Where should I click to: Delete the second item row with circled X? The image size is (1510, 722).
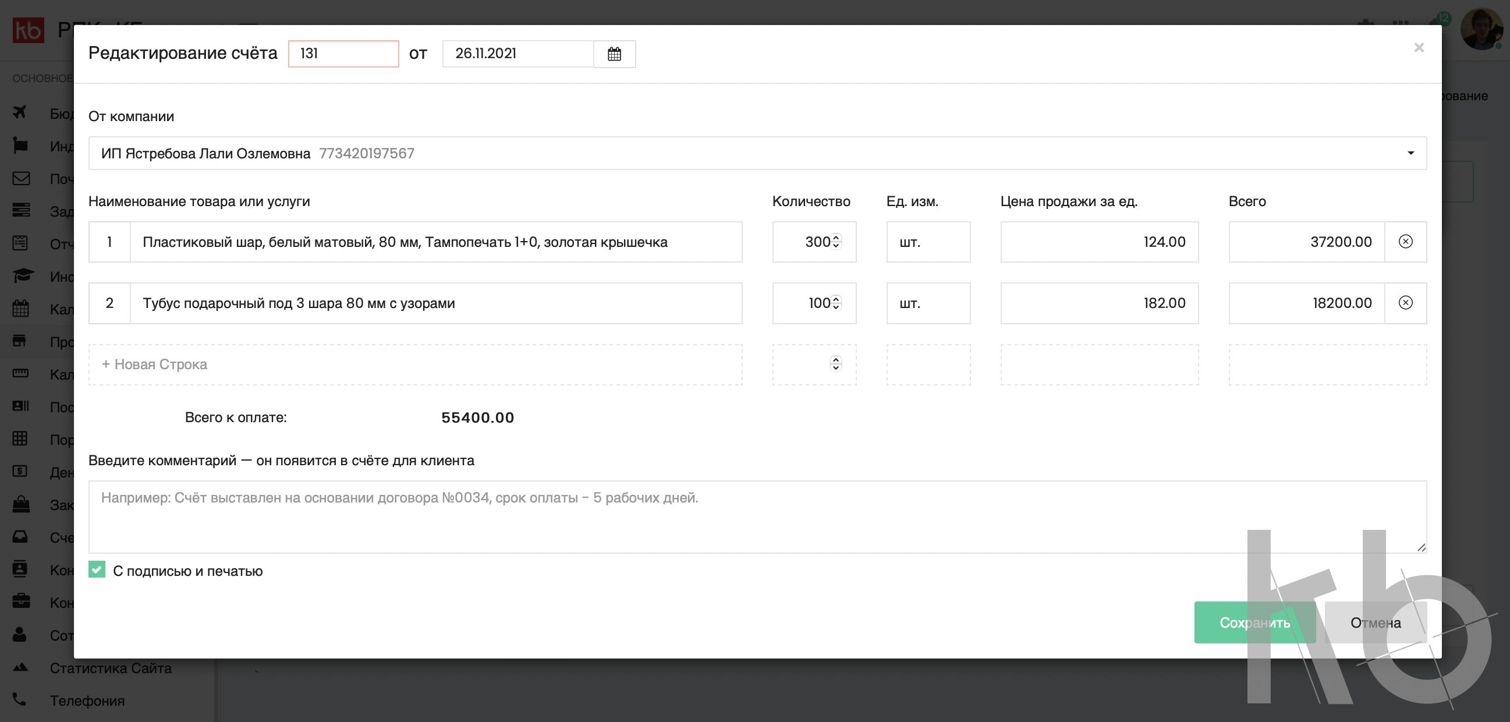[1405, 303]
